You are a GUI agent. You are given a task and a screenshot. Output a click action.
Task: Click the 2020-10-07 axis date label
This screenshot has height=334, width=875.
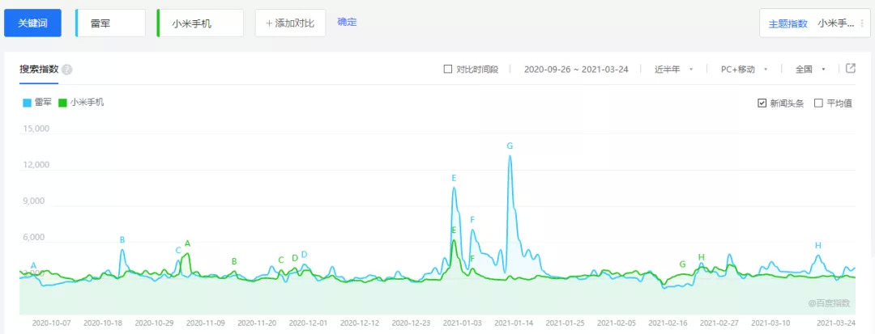(x=51, y=323)
